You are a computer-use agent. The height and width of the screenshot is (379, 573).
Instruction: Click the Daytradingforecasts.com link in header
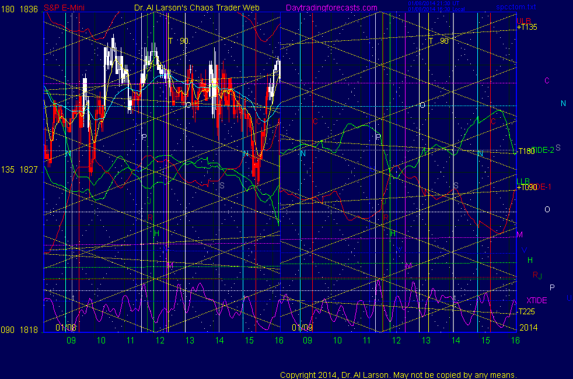click(331, 8)
